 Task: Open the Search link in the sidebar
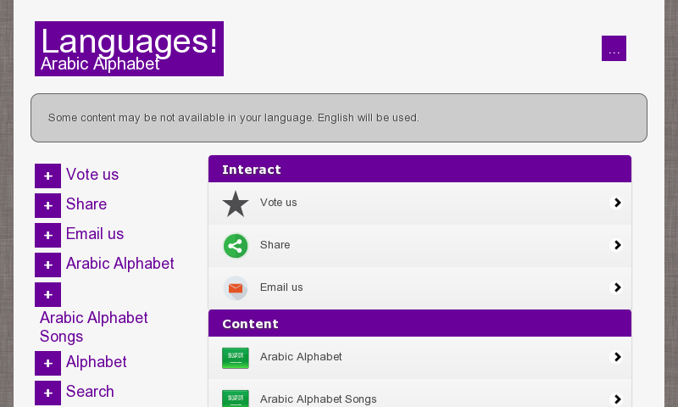coord(90,392)
